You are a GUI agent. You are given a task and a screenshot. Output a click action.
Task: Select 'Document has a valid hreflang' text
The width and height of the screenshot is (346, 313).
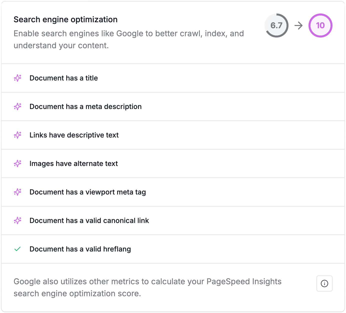(80, 249)
